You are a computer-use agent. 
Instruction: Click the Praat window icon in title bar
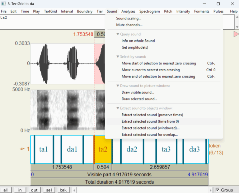[x=3, y=4]
